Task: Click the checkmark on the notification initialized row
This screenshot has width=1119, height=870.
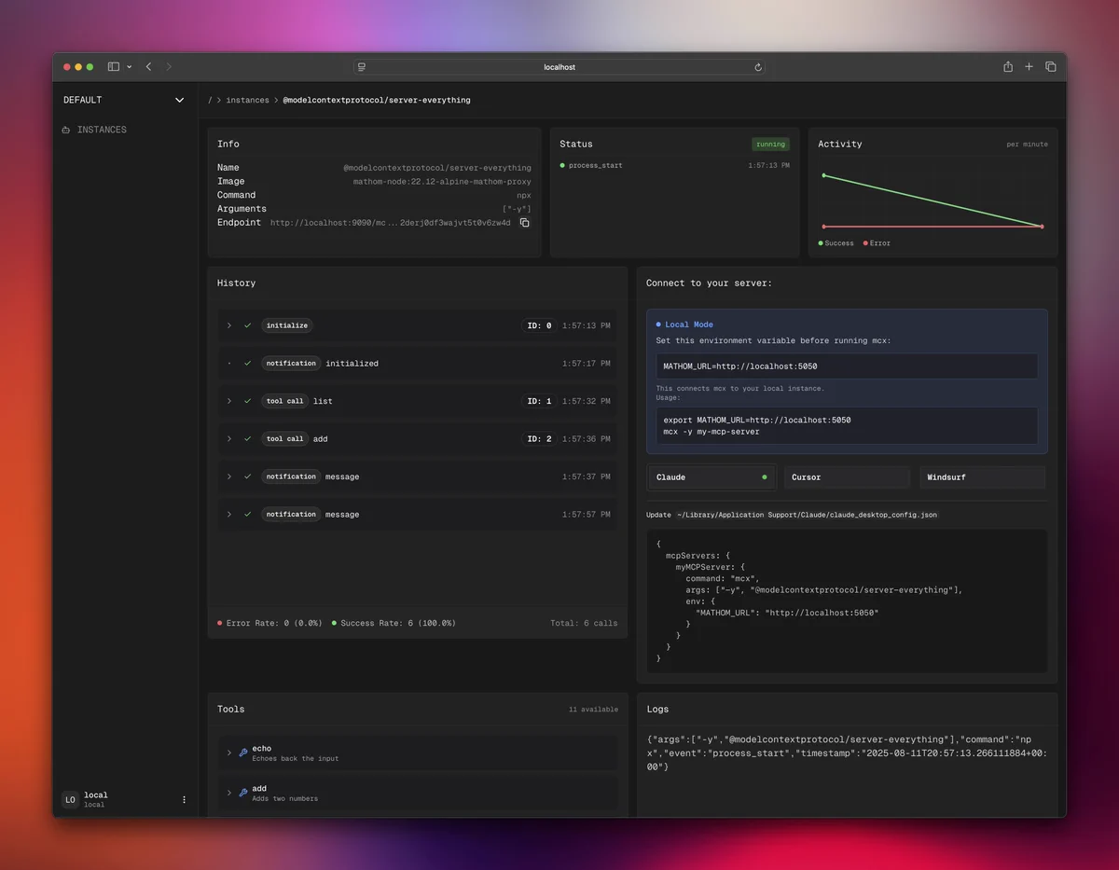Action: pos(248,363)
